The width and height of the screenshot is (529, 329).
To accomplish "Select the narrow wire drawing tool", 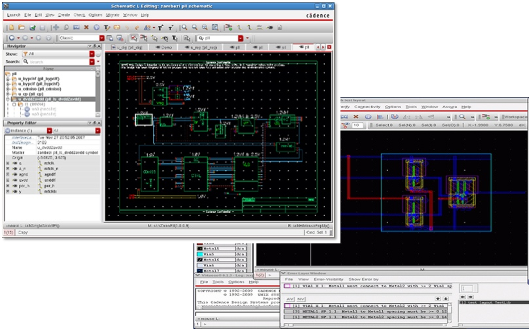I will coord(239,28).
